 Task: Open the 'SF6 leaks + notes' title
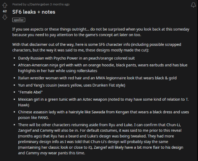tap(34, 12)
